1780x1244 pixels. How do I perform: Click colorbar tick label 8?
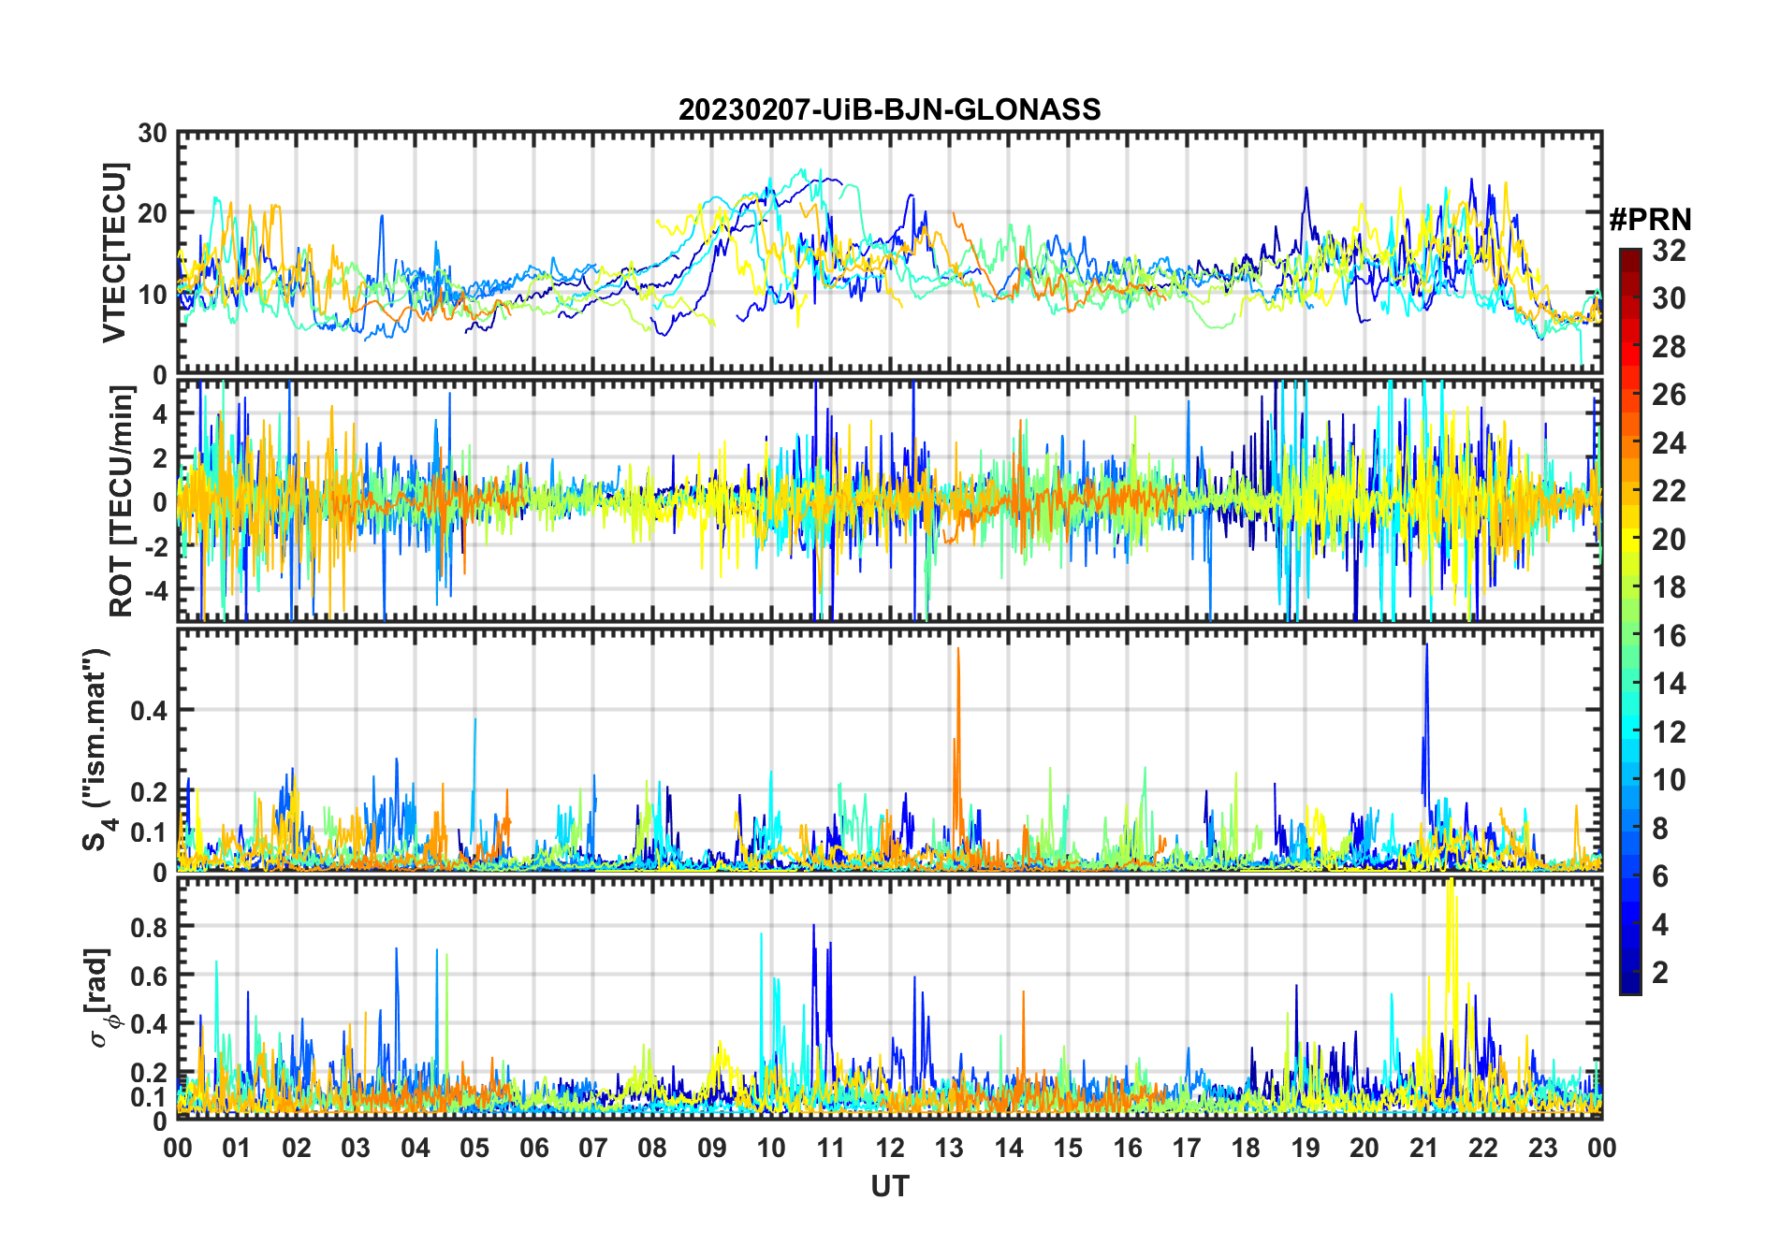tap(1660, 829)
